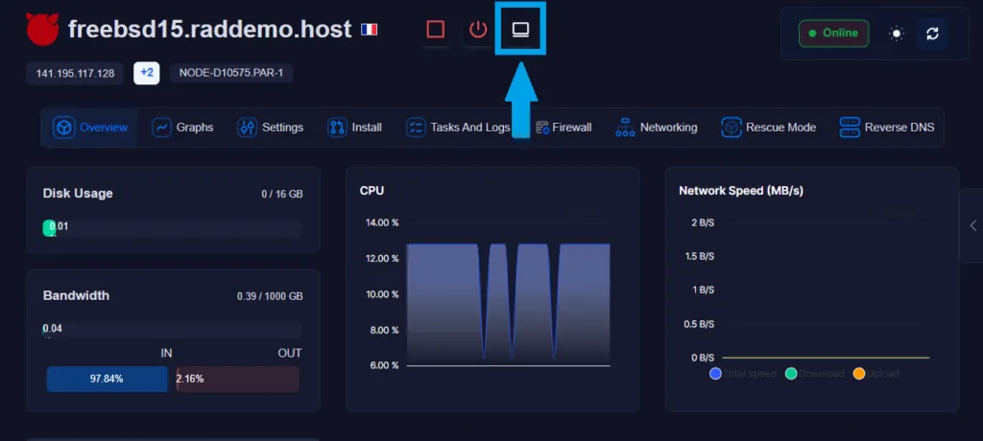The width and height of the screenshot is (983, 441).
Task: Click the France flag icon
Action: 370,30
